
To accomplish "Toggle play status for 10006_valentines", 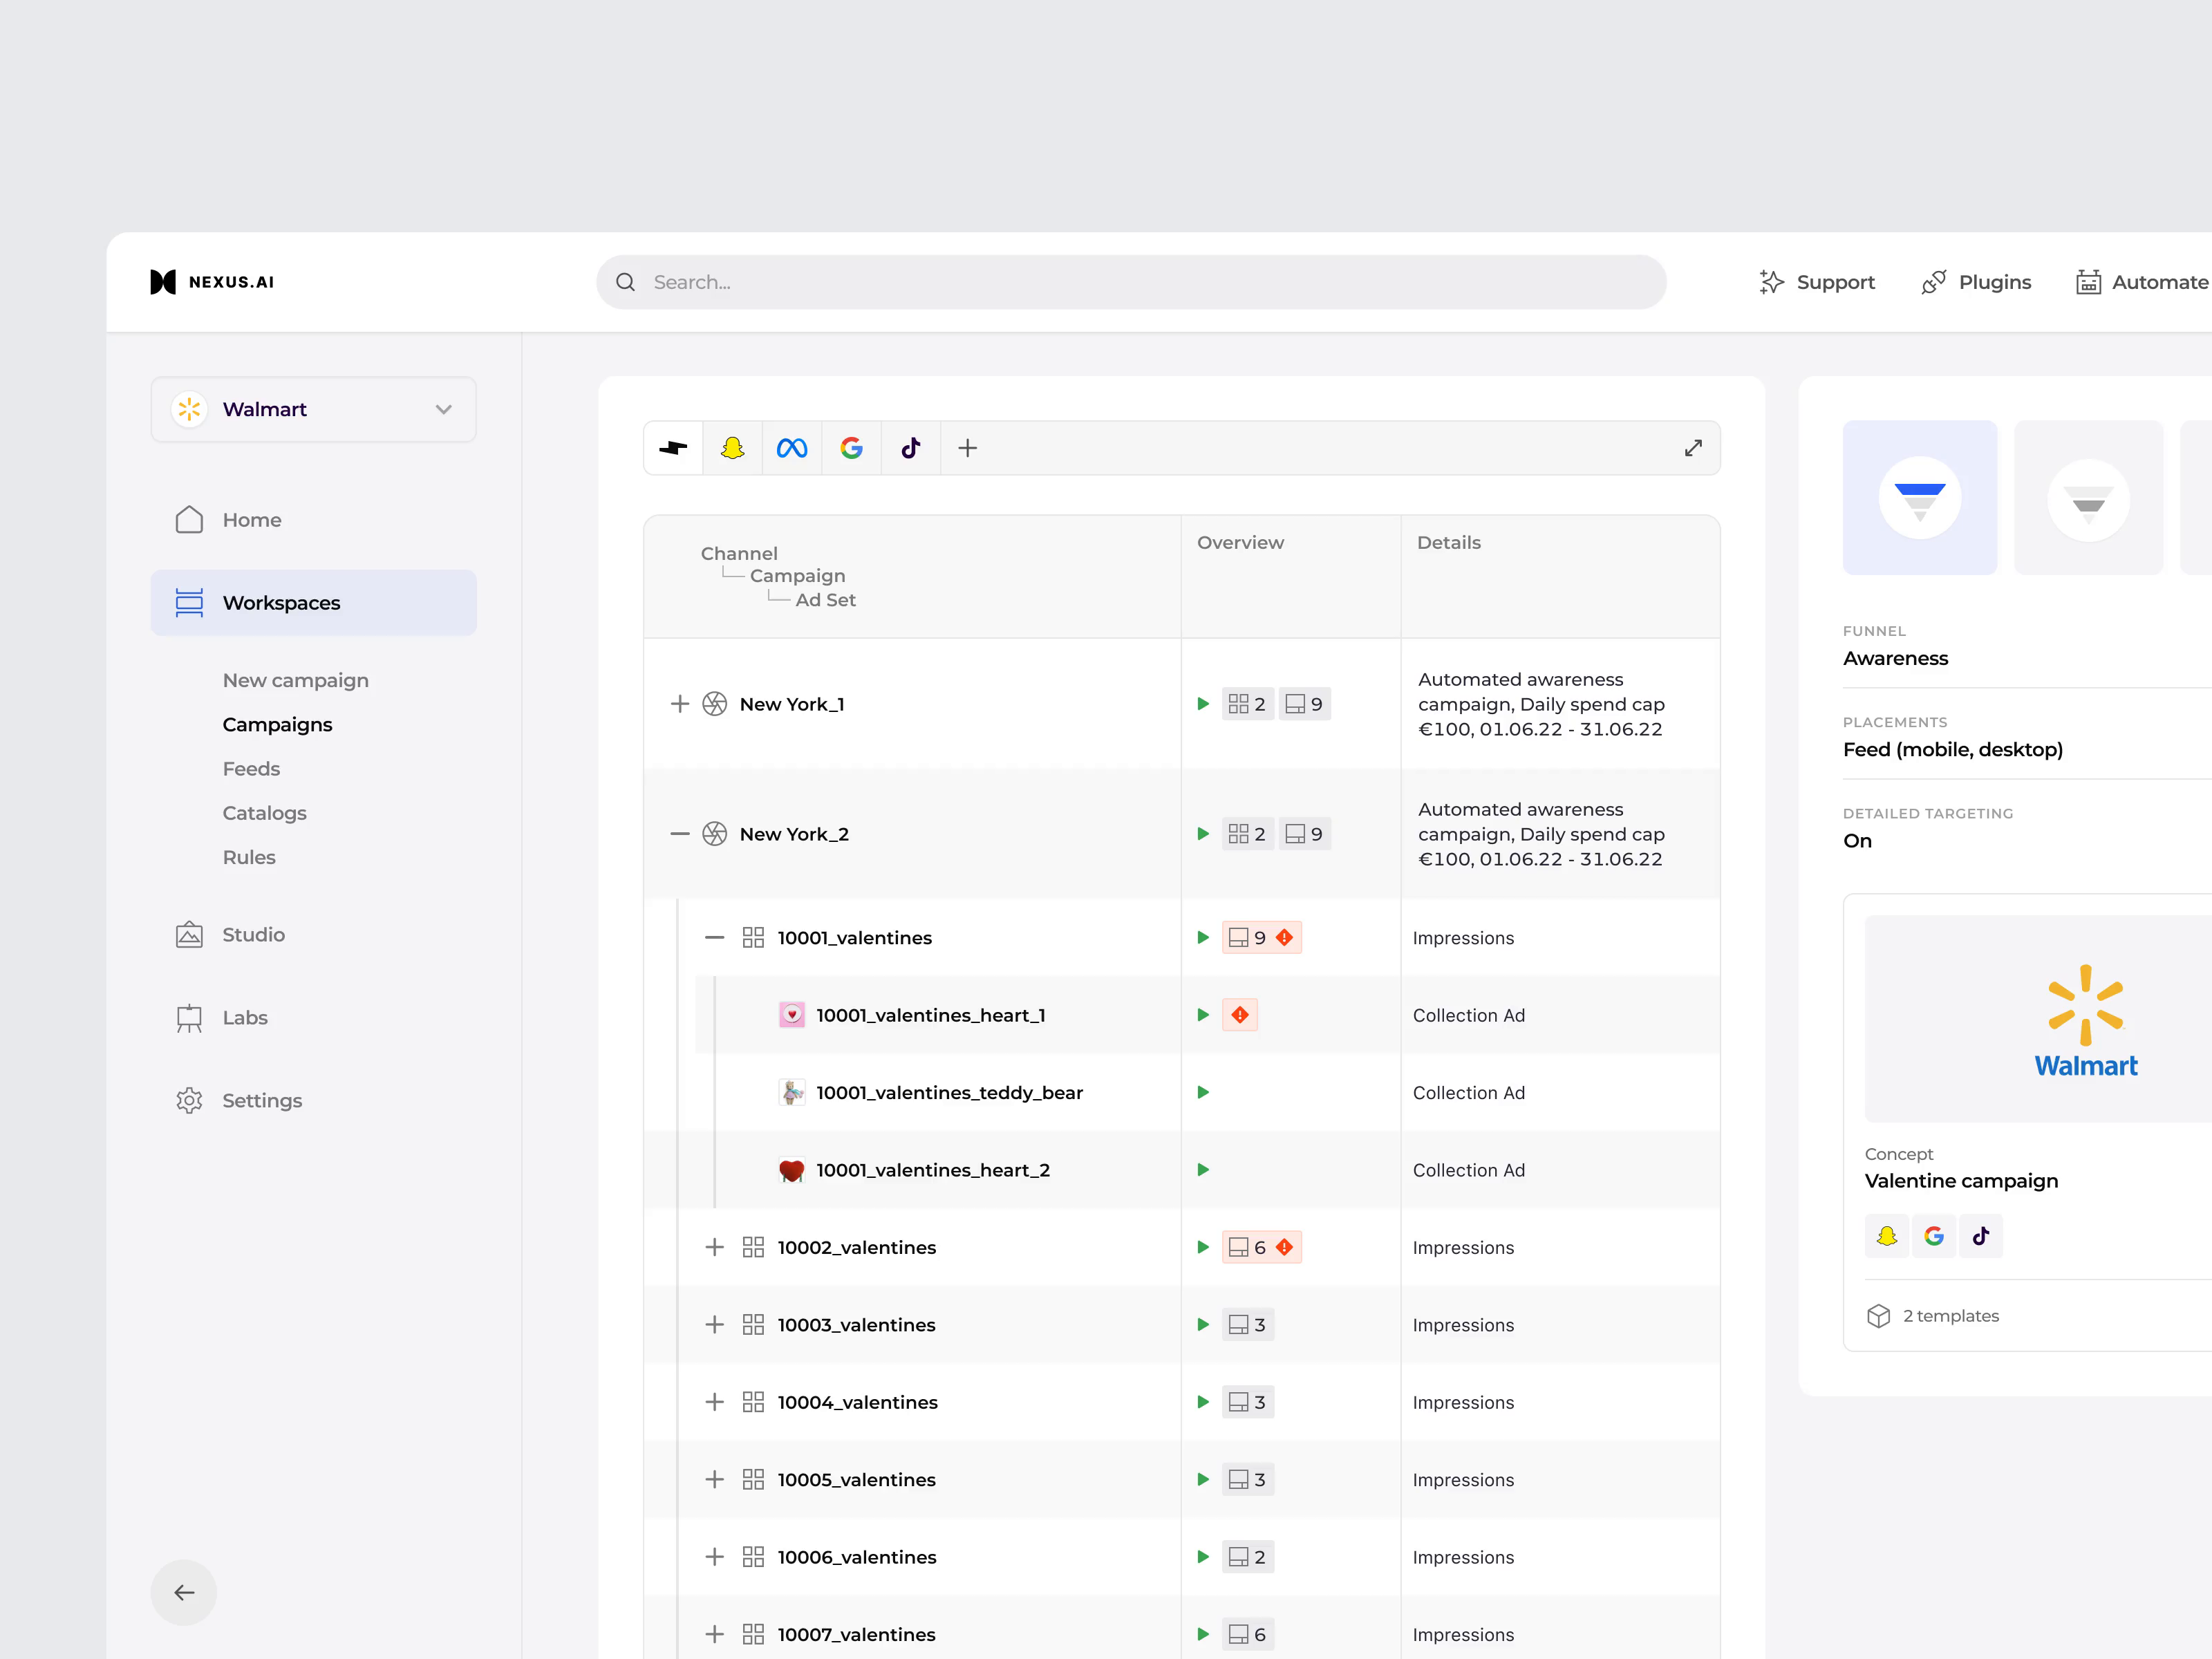I will click(x=1202, y=1556).
